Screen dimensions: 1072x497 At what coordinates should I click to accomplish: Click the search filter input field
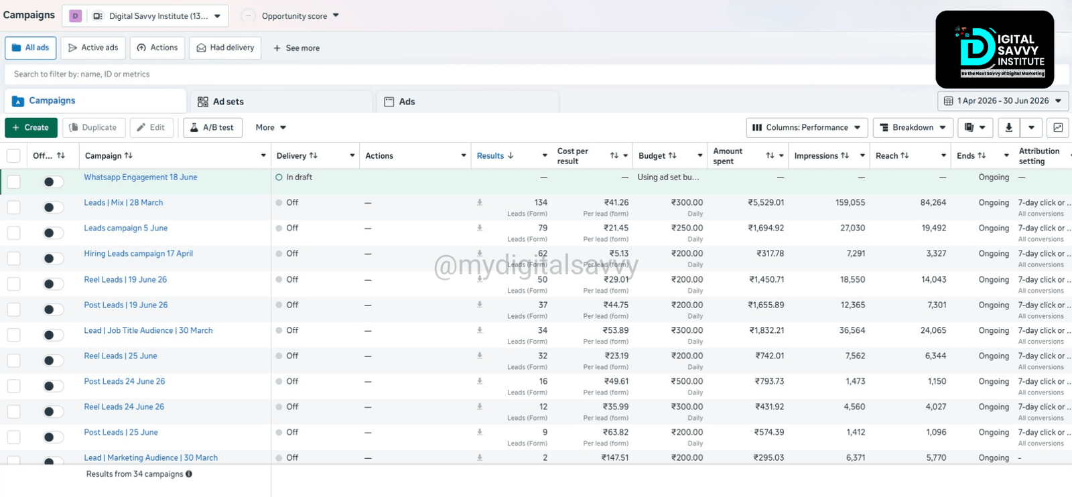click(469, 74)
